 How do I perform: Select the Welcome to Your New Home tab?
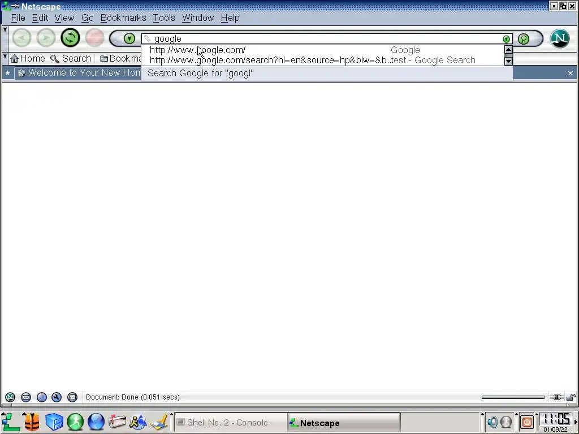78,73
